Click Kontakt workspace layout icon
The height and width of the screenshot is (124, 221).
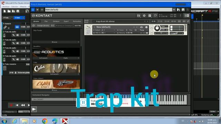click(150, 15)
